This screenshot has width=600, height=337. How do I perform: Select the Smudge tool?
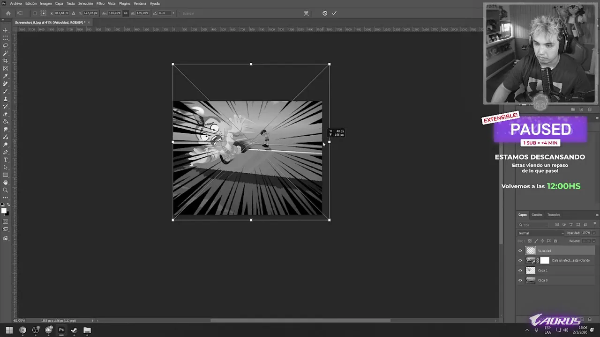tap(6, 130)
